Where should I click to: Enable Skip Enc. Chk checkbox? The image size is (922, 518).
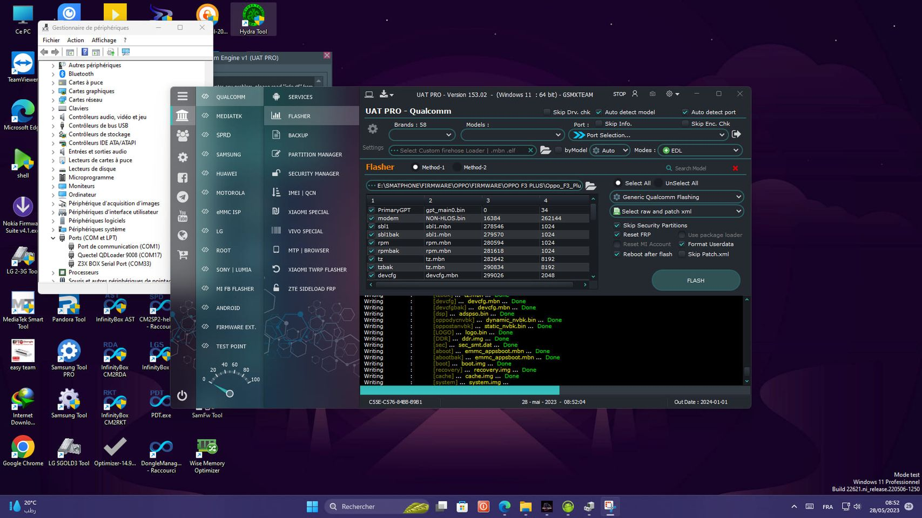(x=685, y=124)
